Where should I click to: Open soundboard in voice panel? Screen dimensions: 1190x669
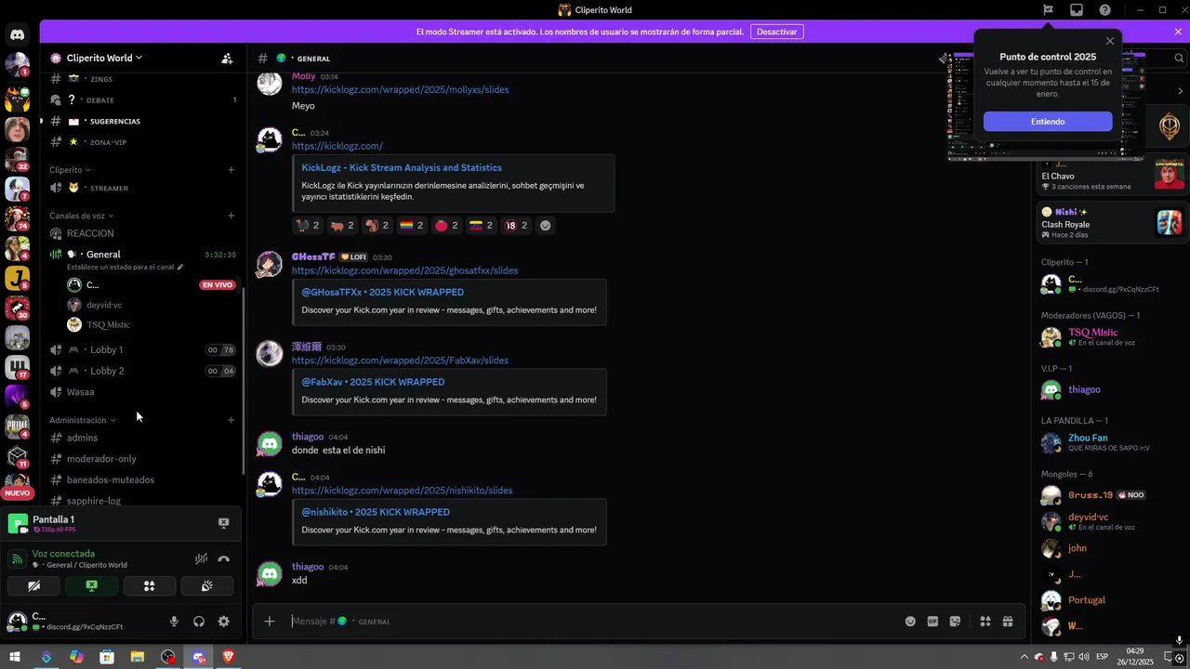tap(206, 585)
